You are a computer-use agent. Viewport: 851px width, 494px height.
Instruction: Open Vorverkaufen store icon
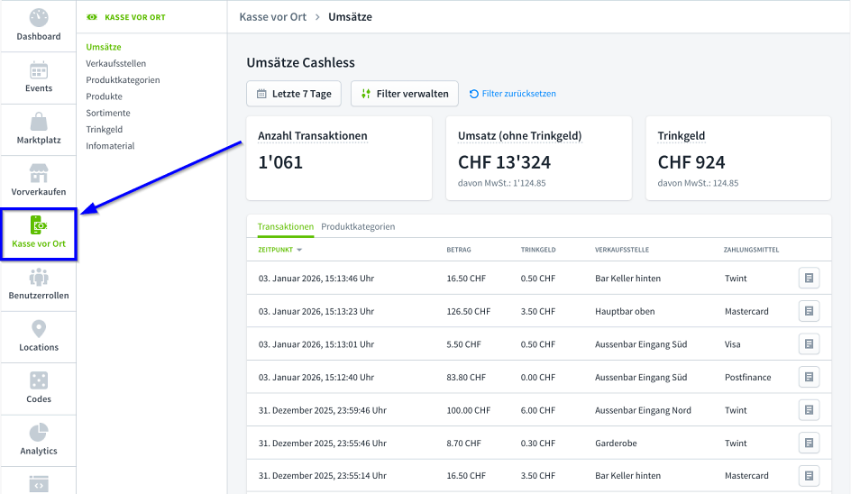(x=39, y=173)
